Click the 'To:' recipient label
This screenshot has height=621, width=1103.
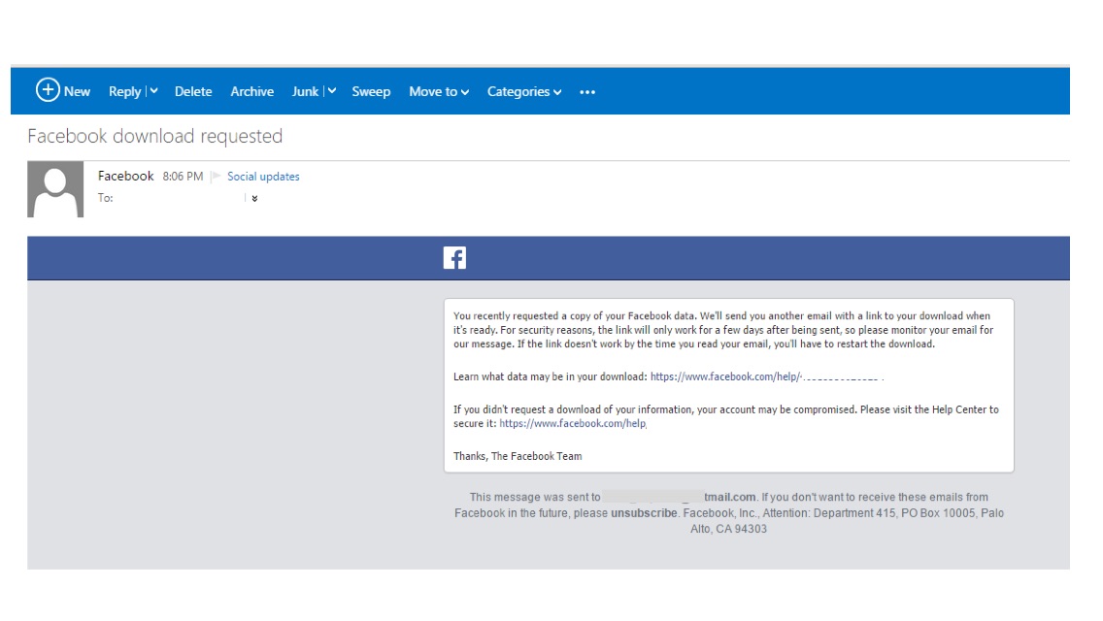click(x=106, y=198)
